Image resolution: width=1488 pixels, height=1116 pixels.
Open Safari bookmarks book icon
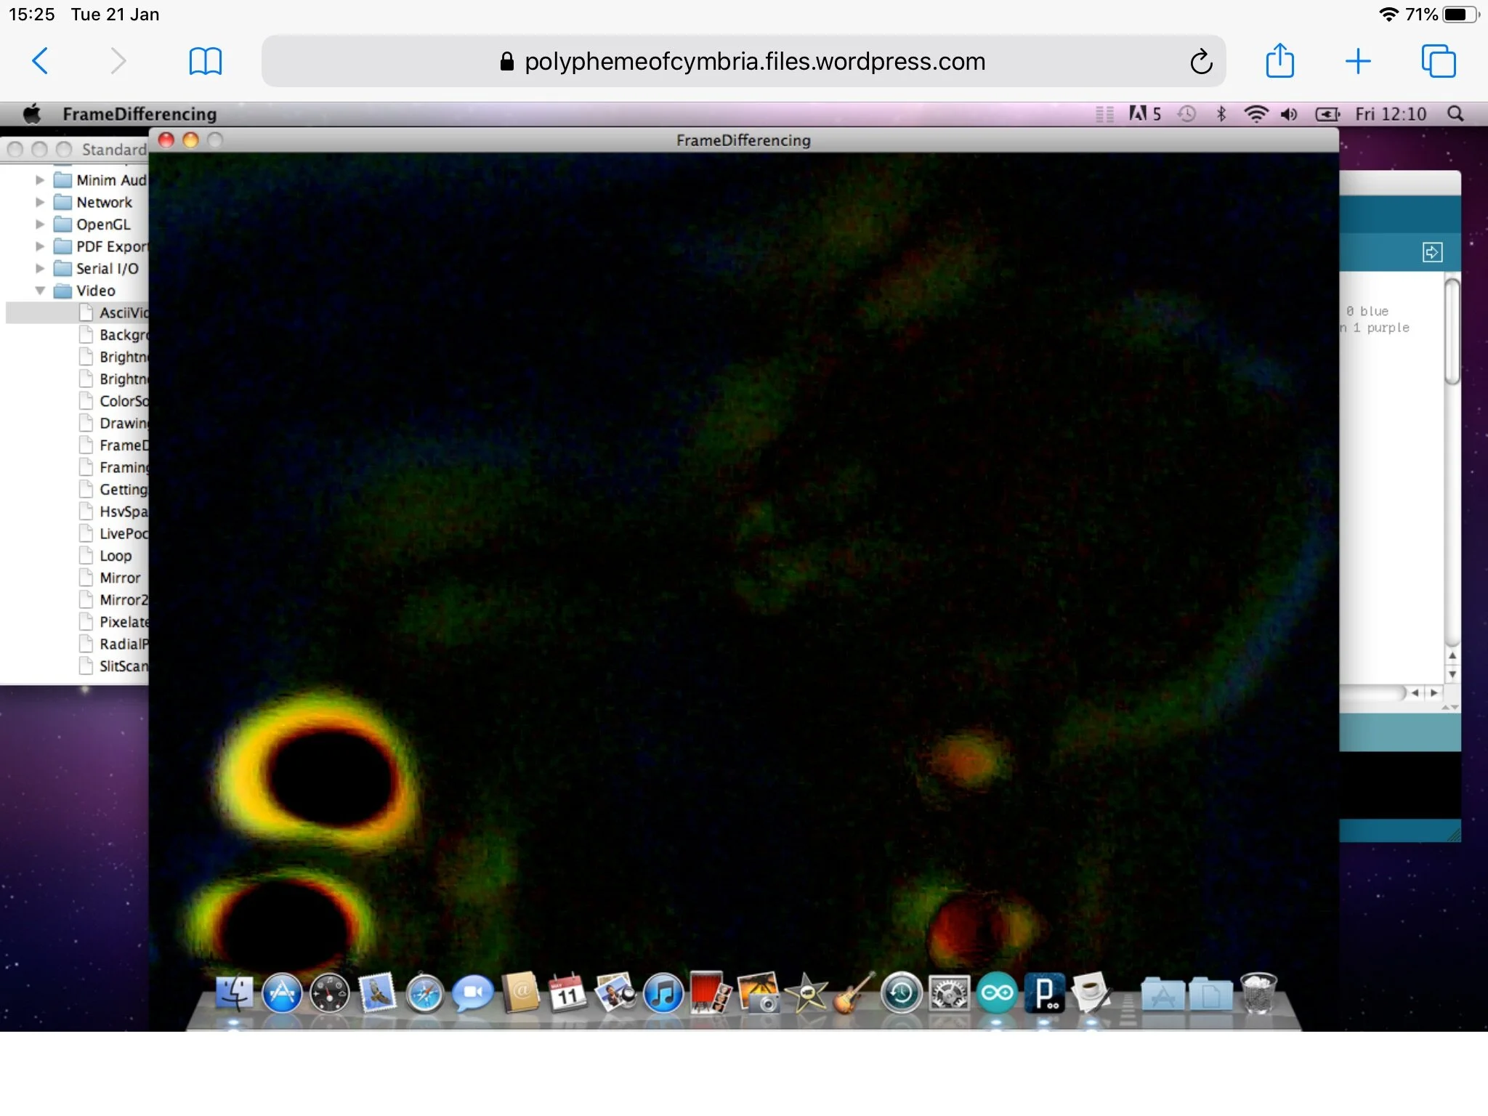[205, 61]
